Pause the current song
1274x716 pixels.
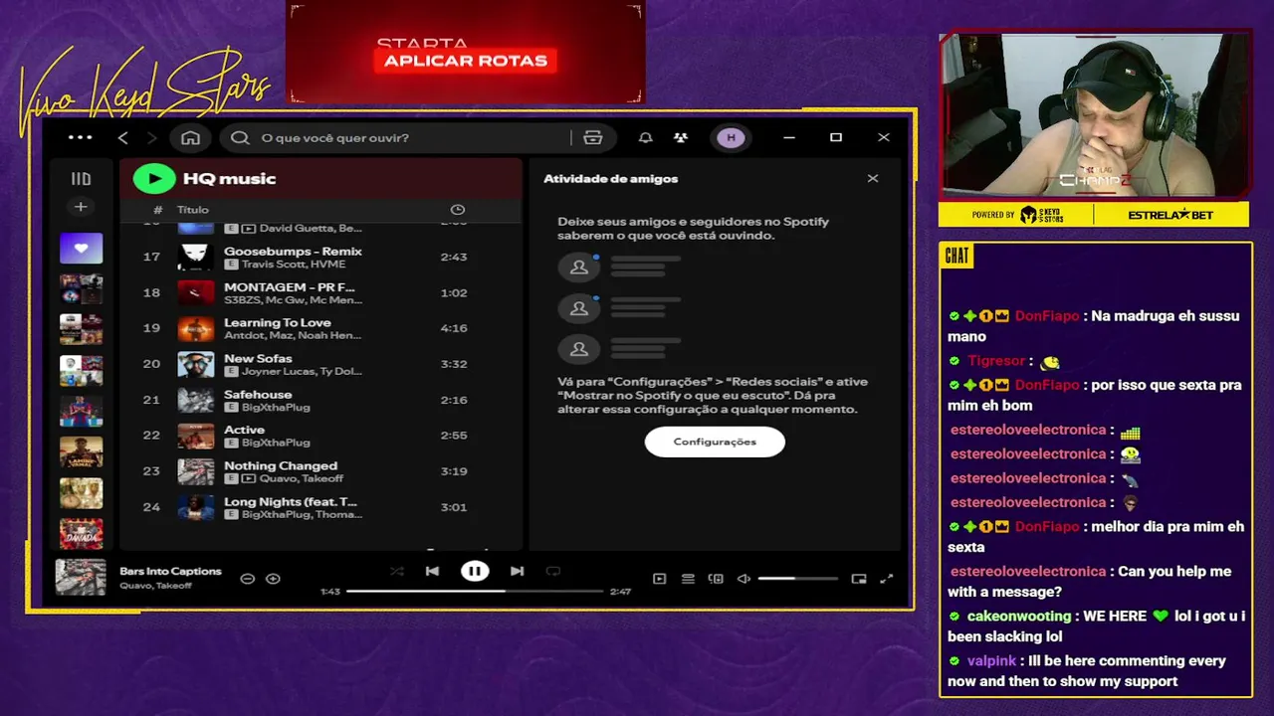point(475,571)
